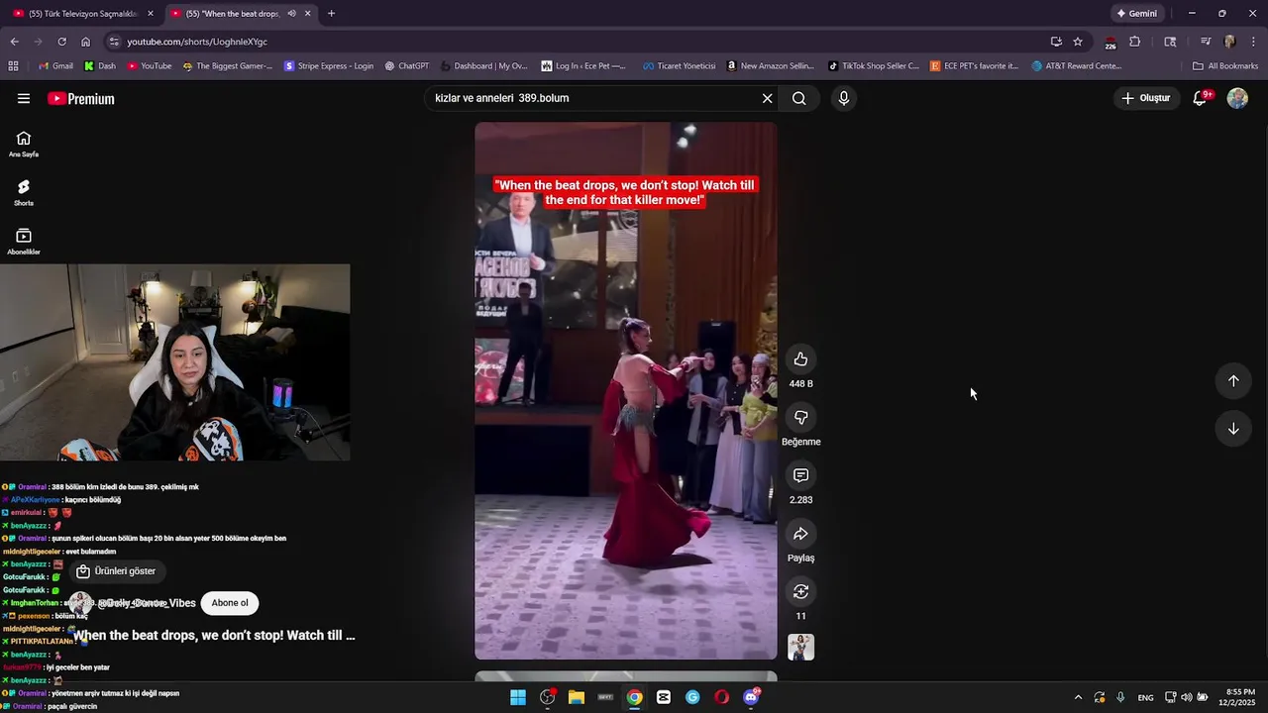The height and width of the screenshot is (713, 1268).
Task: Open the AT&T Reward Center bookmark
Action: 1077,66
